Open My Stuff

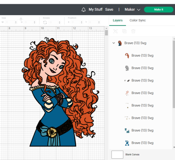(x=95, y=10)
